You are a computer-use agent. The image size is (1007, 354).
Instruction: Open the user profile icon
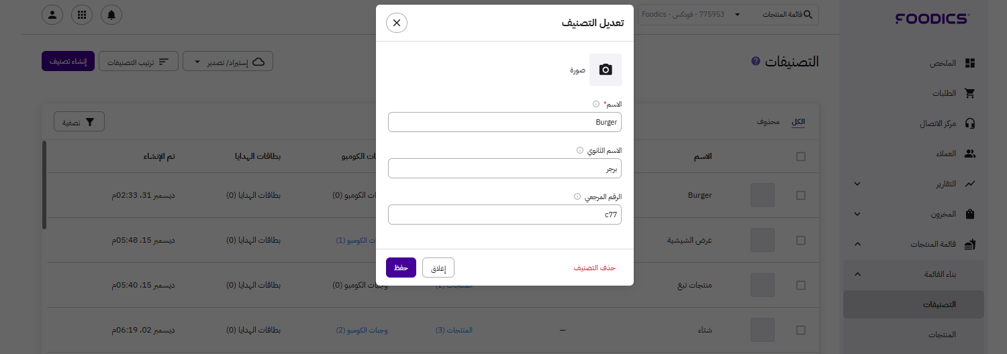tap(52, 15)
